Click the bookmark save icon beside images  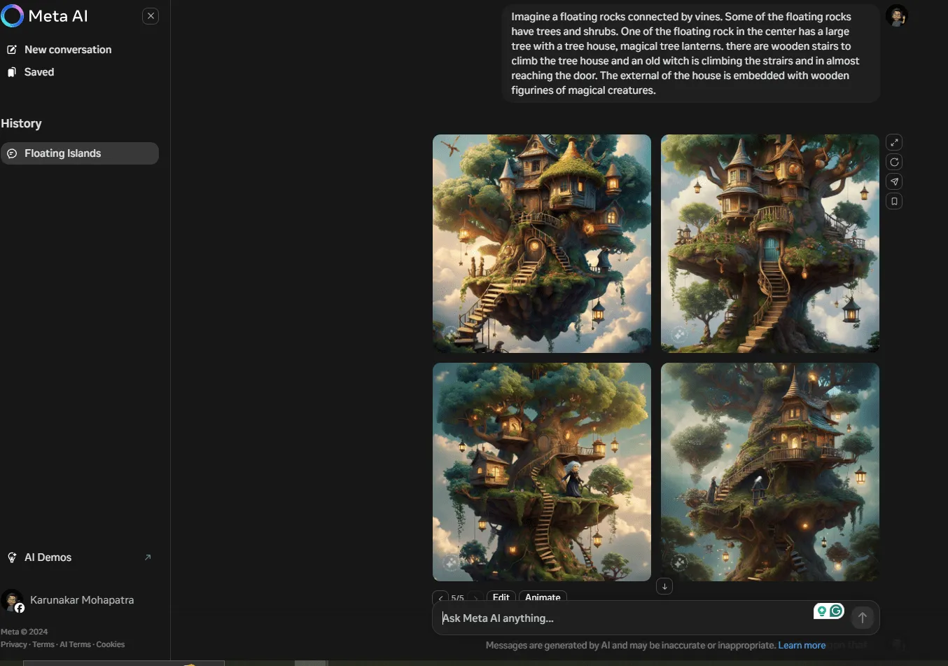pos(894,201)
